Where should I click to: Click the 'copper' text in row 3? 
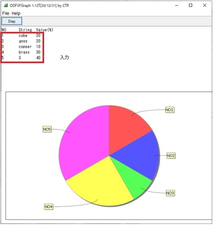[25, 47]
